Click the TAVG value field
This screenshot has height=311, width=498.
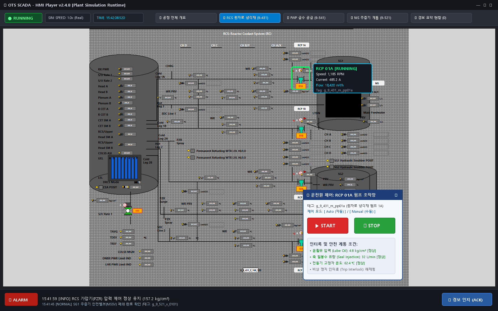click(x=129, y=231)
